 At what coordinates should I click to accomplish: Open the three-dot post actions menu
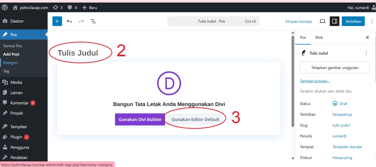click(x=366, y=53)
